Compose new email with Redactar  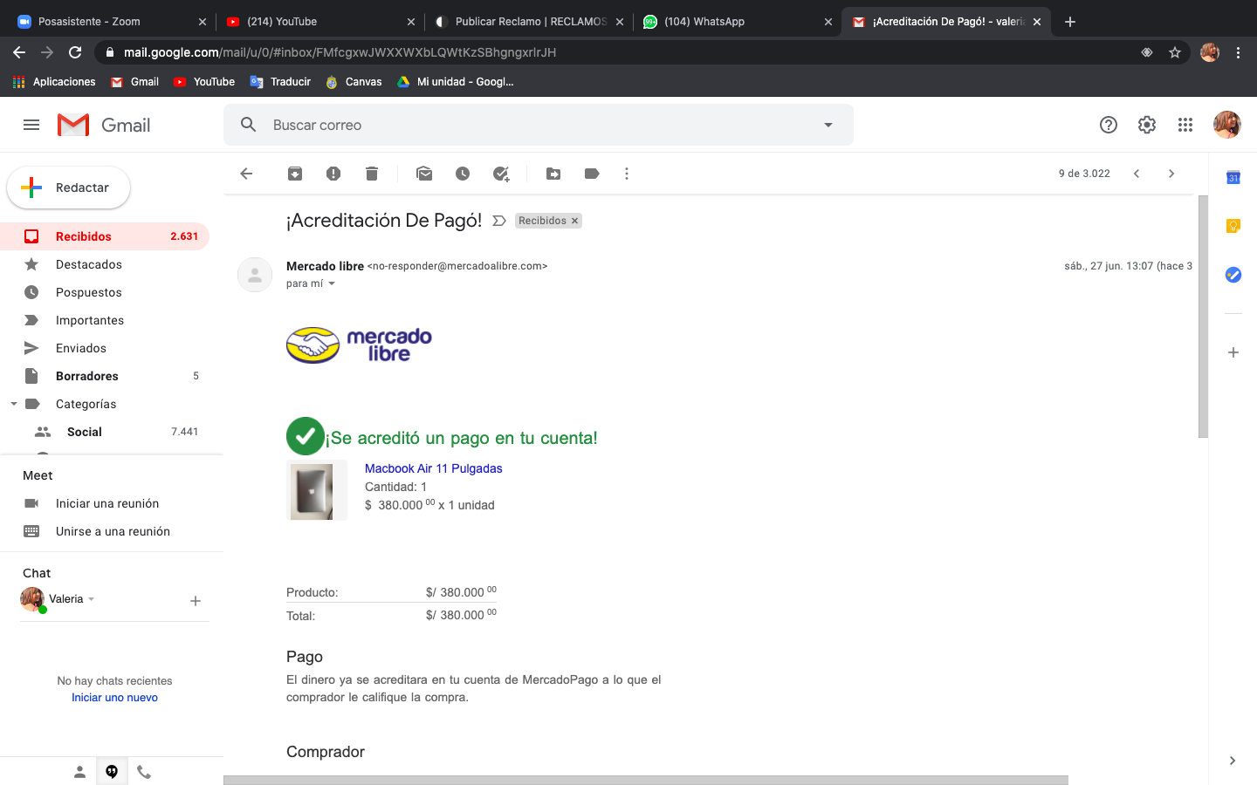[x=69, y=188]
